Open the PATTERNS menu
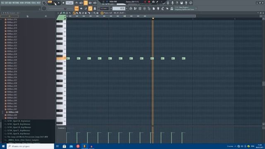This screenshot has width=265, height=149. [16, 3]
